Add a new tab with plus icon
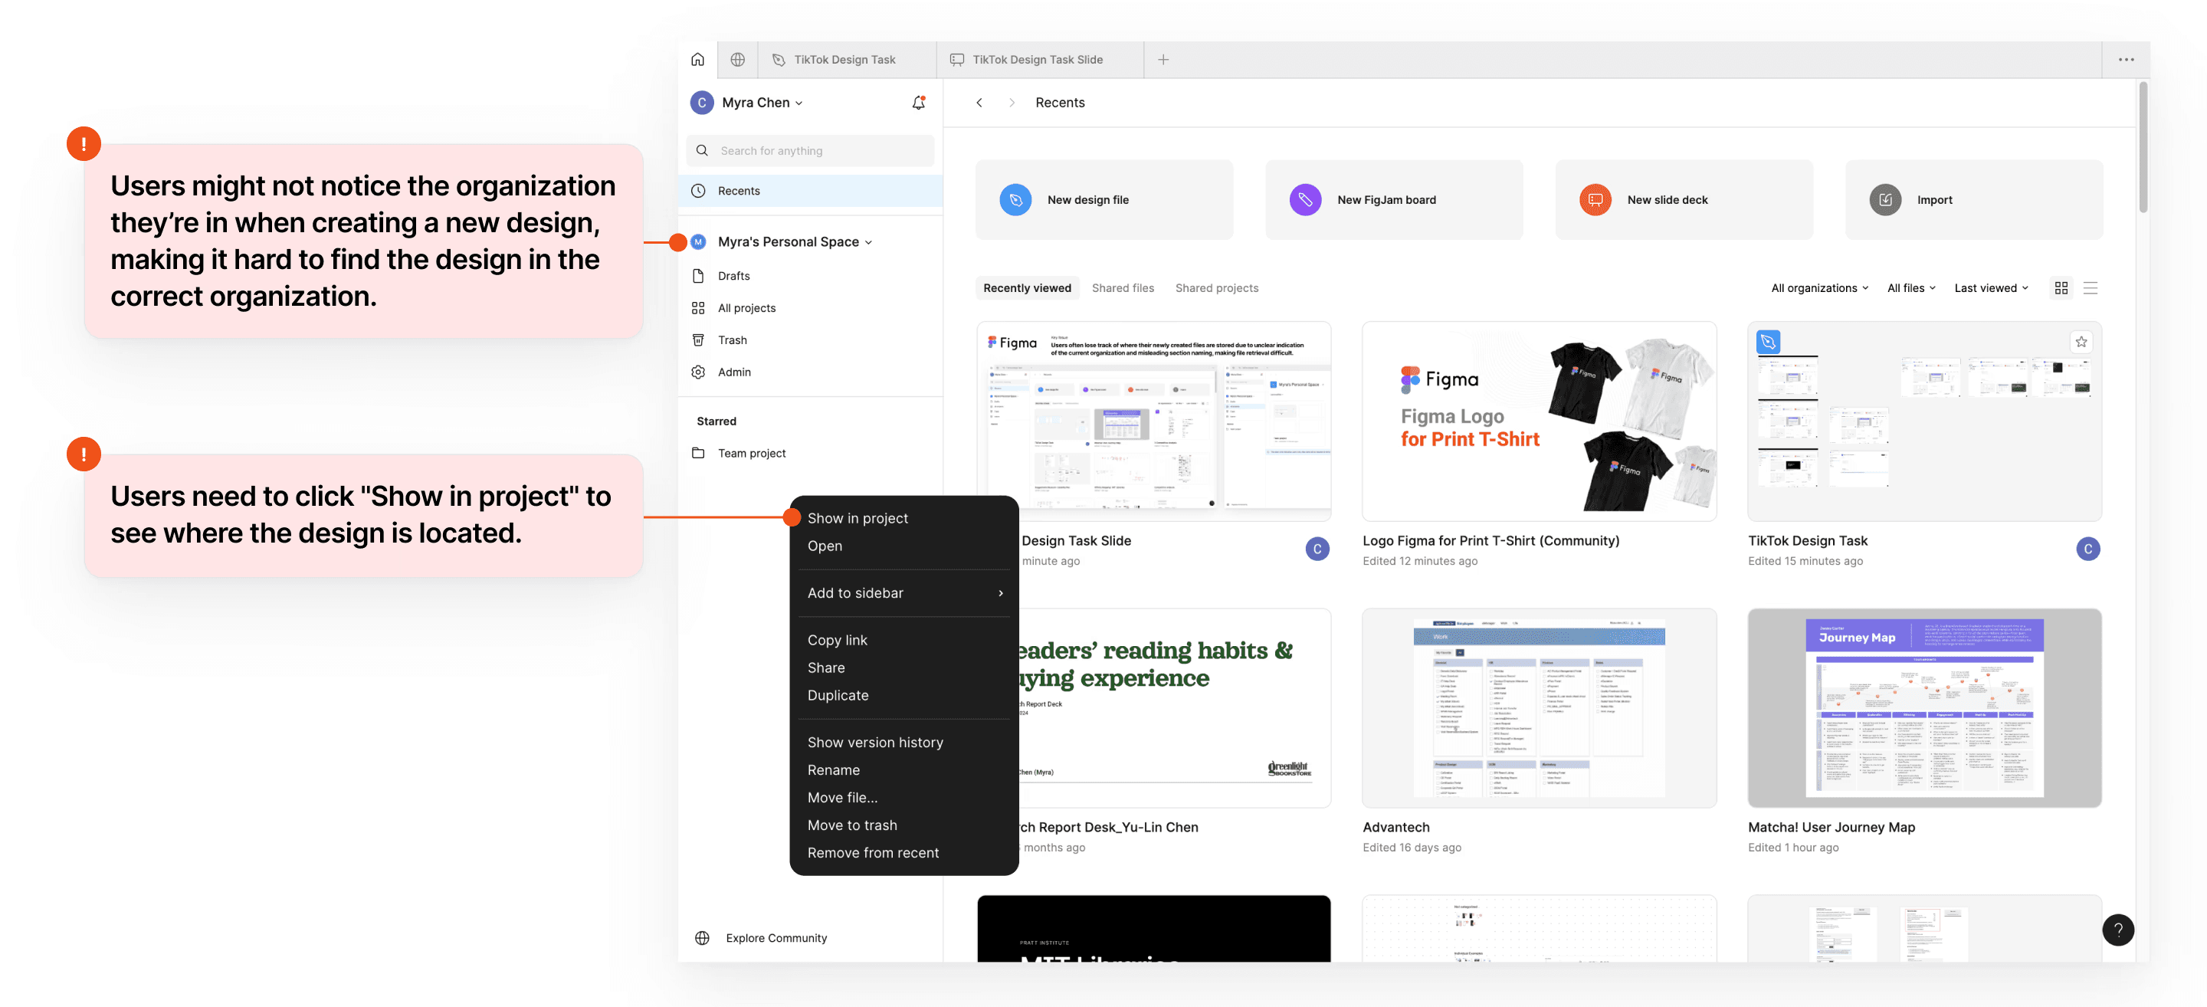 pos(1163,59)
